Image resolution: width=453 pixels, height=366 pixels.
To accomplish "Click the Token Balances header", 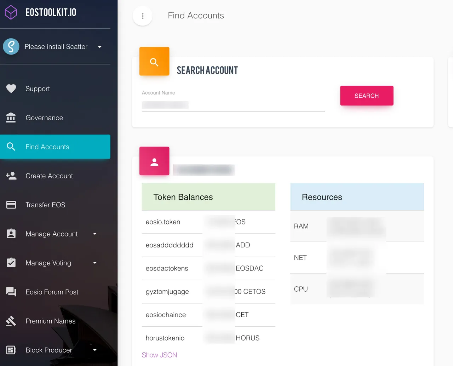I will 208,197.
